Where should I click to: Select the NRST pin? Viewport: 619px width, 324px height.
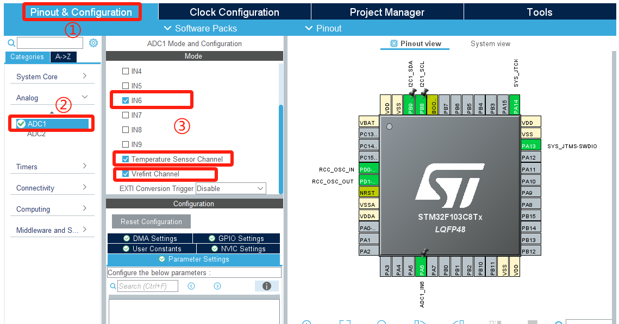pyautogui.click(x=368, y=193)
